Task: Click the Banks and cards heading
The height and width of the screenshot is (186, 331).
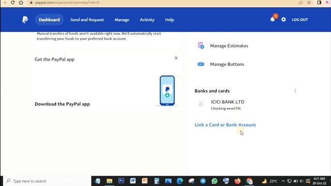Action: pyautogui.click(x=212, y=91)
